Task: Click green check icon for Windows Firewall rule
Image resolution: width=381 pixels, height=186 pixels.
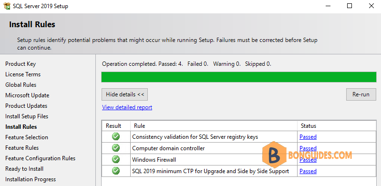Action: 116,159
